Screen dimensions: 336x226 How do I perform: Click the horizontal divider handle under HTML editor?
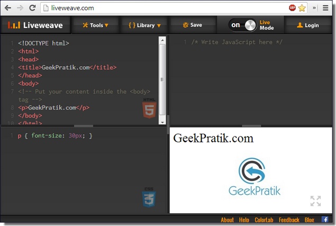(x=84, y=126)
